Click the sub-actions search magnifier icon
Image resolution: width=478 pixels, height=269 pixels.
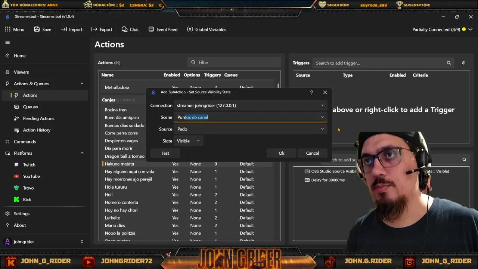click(x=465, y=160)
